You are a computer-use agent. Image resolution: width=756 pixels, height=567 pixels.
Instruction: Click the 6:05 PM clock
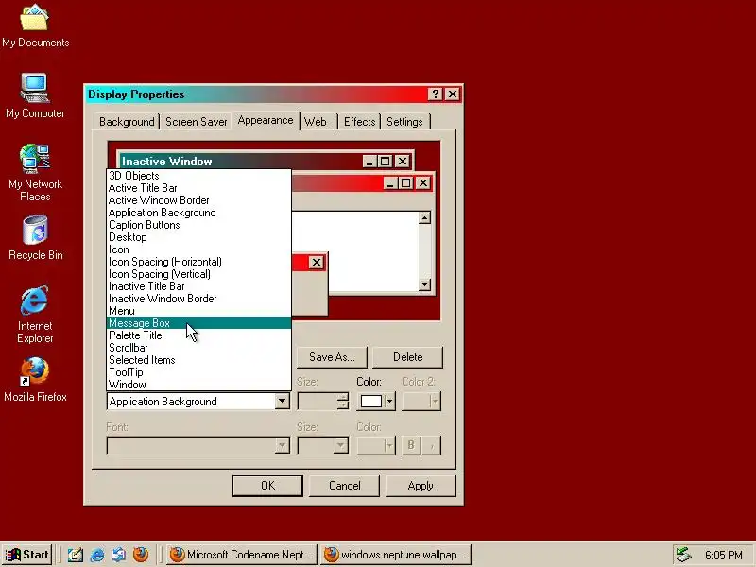coord(724,556)
